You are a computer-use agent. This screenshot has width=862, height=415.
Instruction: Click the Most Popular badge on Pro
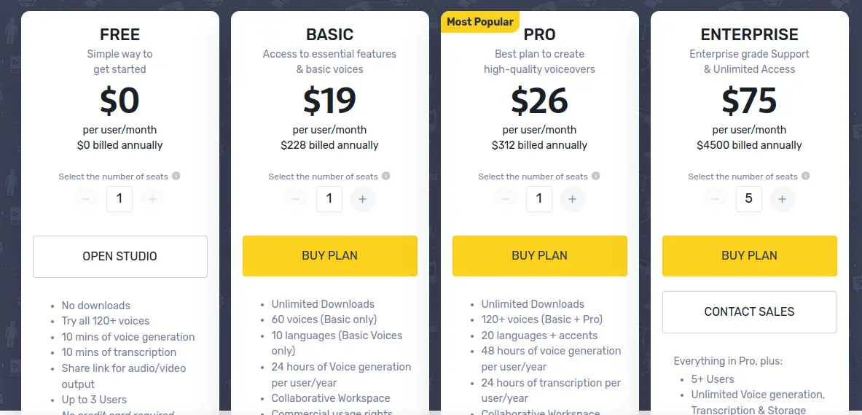click(x=480, y=22)
